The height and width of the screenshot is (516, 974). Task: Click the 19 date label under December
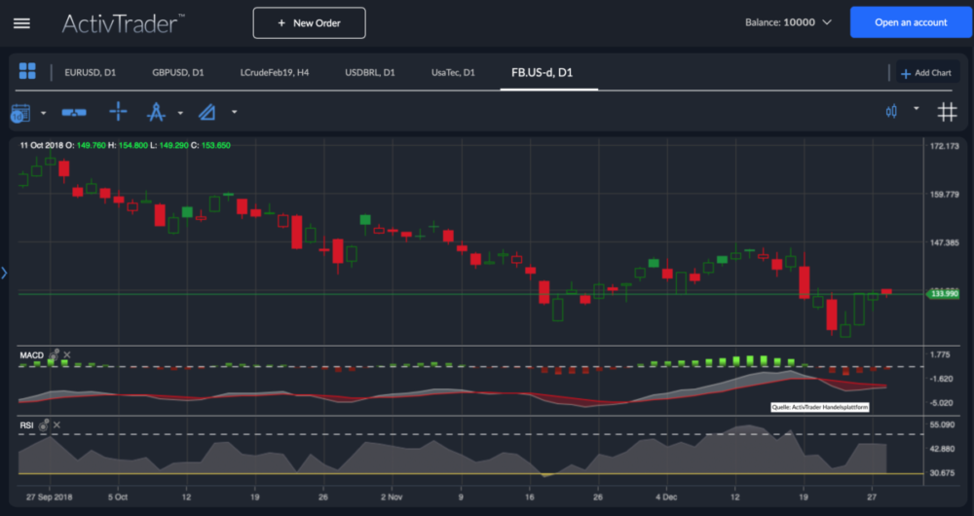(804, 498)
